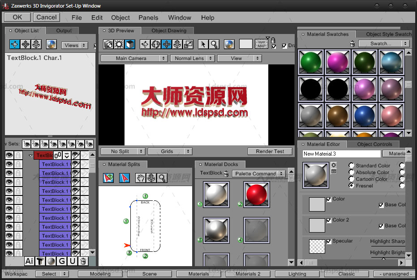Select the Lighting workspace button
Screen dimensions: 417x280
(297, 274)
